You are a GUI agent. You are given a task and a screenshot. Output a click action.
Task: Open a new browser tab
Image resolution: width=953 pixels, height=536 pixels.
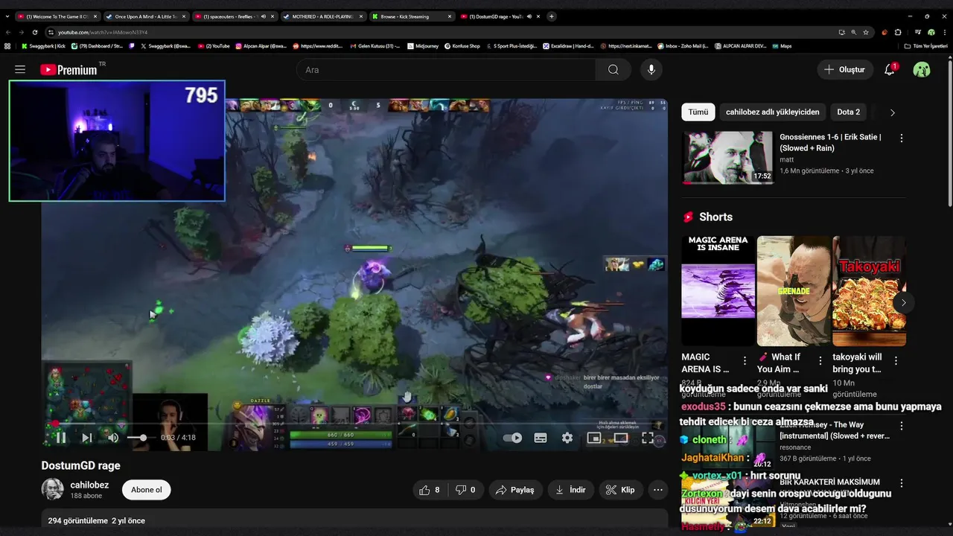point(552,16)
